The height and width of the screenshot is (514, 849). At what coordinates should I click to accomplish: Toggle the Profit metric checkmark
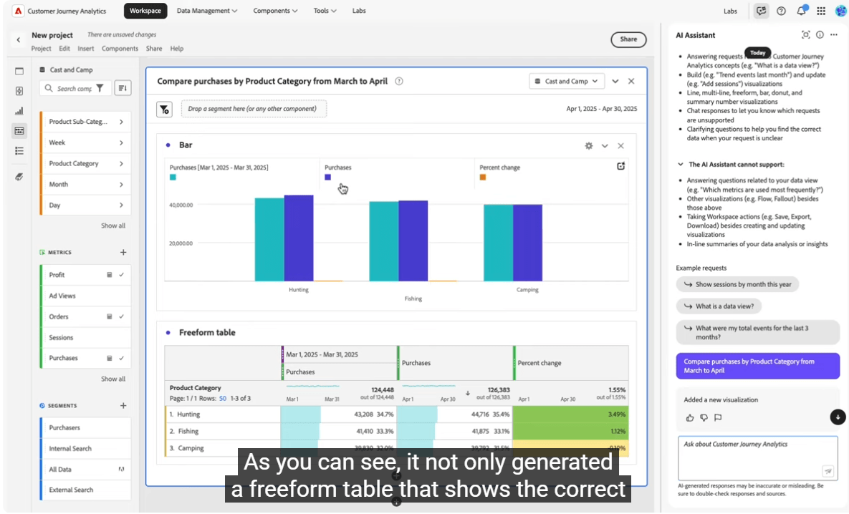(121, 275)
